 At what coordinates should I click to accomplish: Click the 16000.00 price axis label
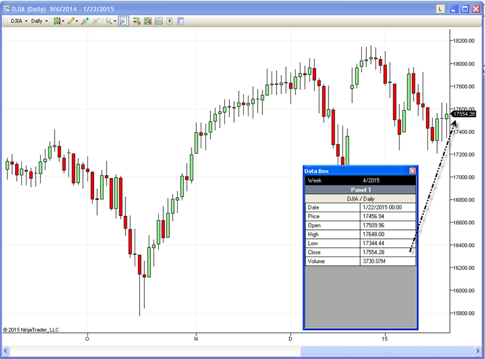(x=464, y=290)
